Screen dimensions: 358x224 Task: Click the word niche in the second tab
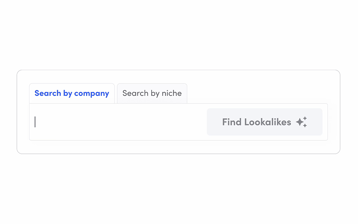pos(172,93)
